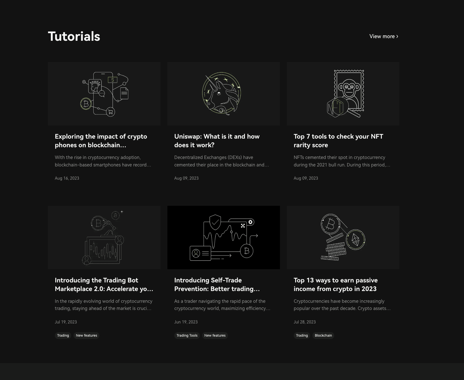Image resolution: width=464 pixels, height=380 pixels.
Task: Select the Trading tag under Trading Bot article
Action: 63,336
